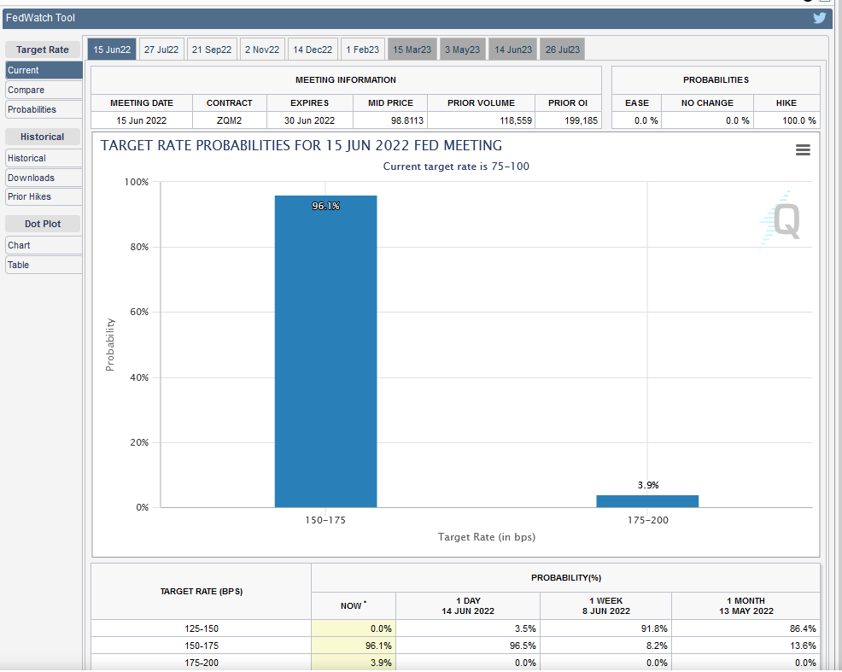Click the 1 DAY 14 JUN 2022 header
This screenshot has height=672, width=842.
tap(468, 605)
